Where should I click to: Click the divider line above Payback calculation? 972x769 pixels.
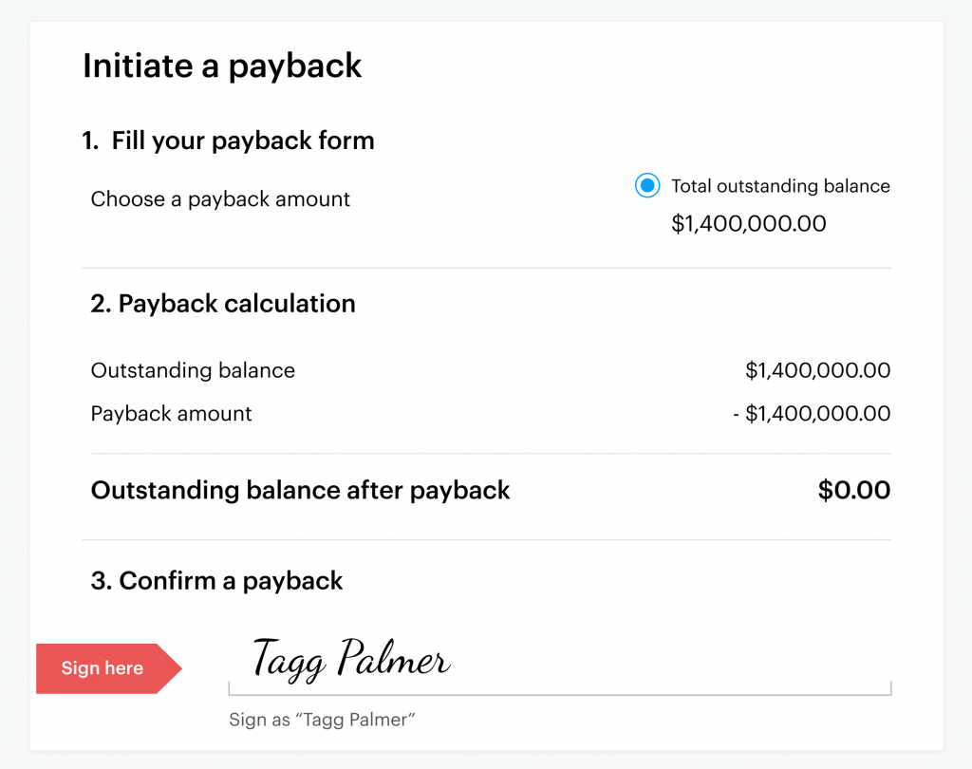[x=486, y=269]
